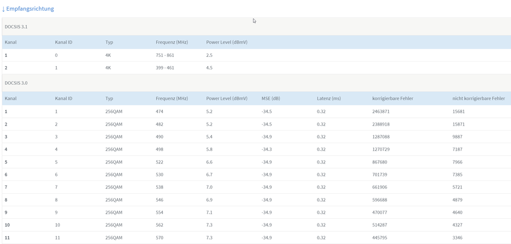This screenshot has height=244, width=511.
Task: Select the DOCSIS 3.0 section header
Action: [257, 83]
